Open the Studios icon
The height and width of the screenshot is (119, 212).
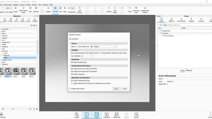(x=109, y=10)
